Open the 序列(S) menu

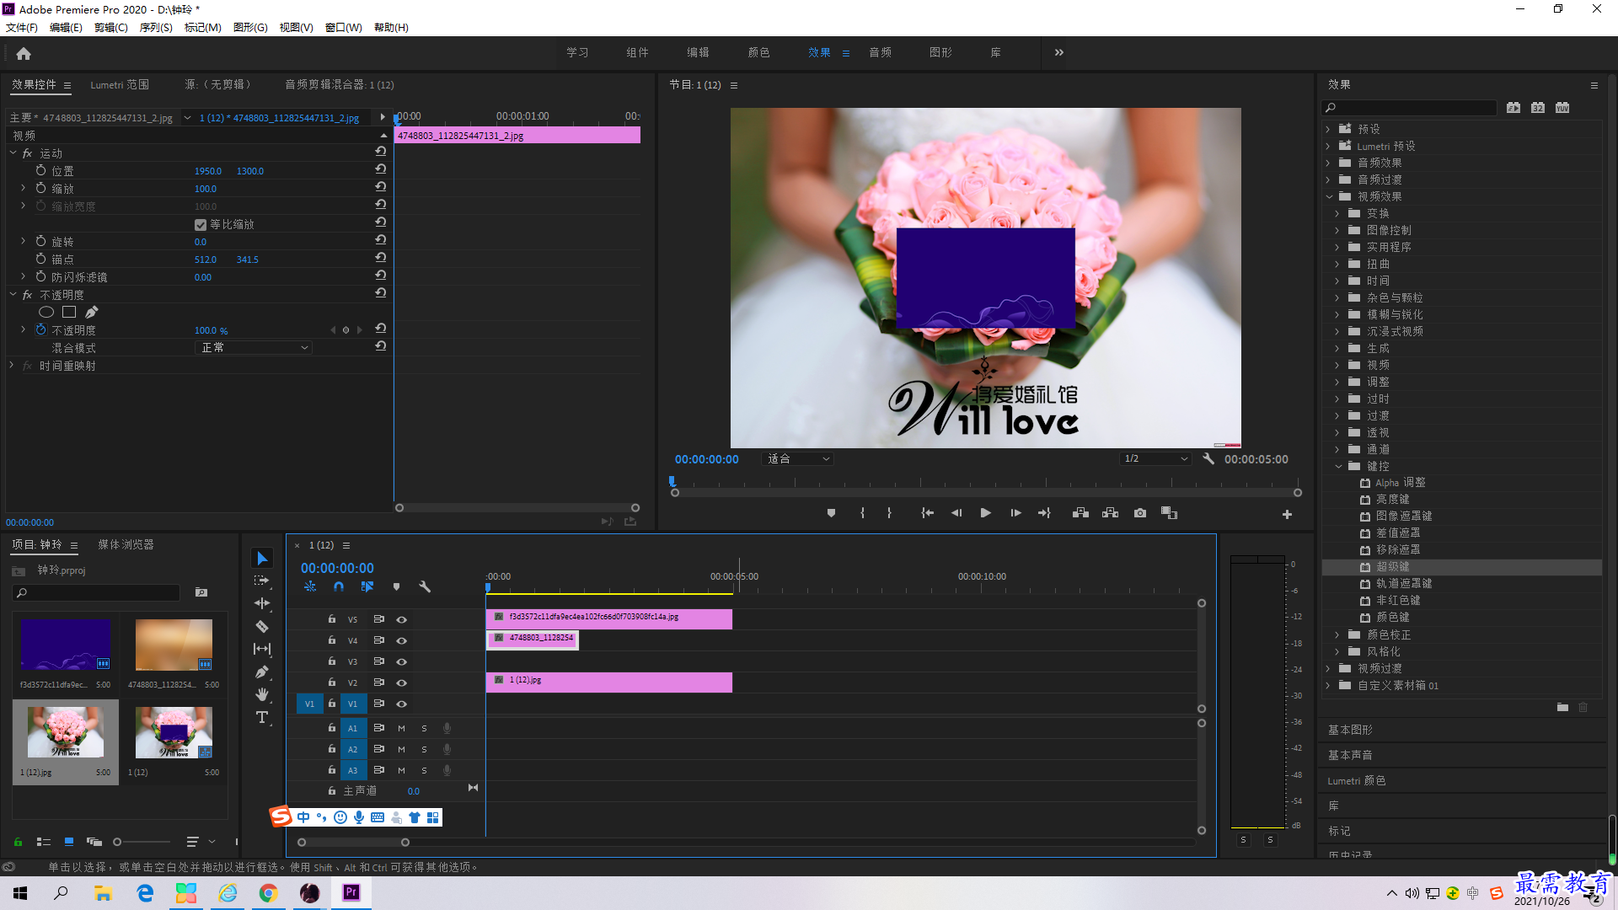[x=156, y=28]
